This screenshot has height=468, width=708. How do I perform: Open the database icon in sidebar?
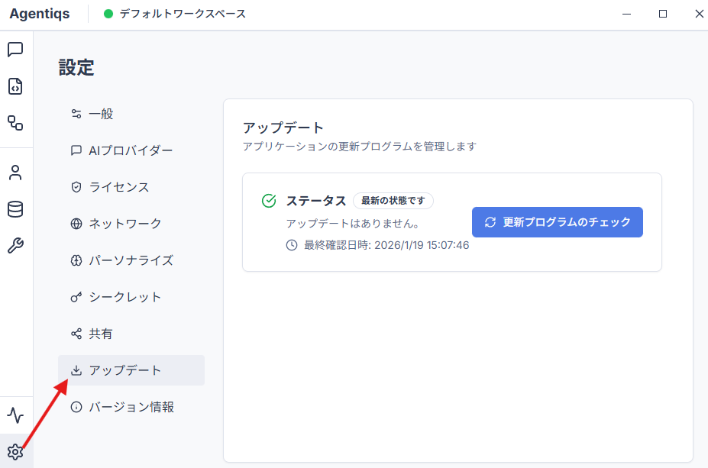pos(15,209)
